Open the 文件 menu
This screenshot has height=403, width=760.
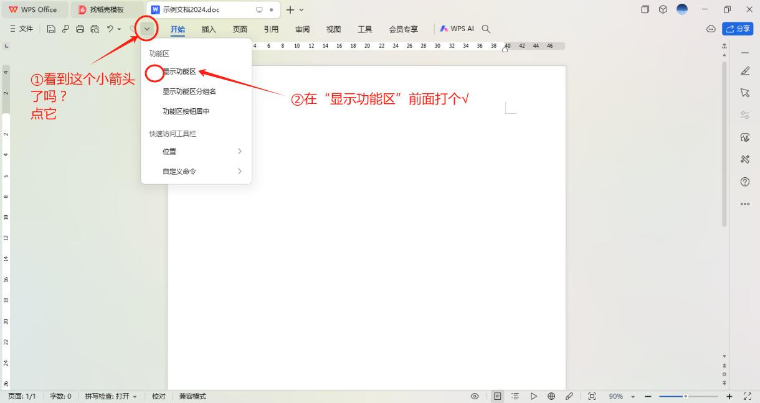[22, 29]
